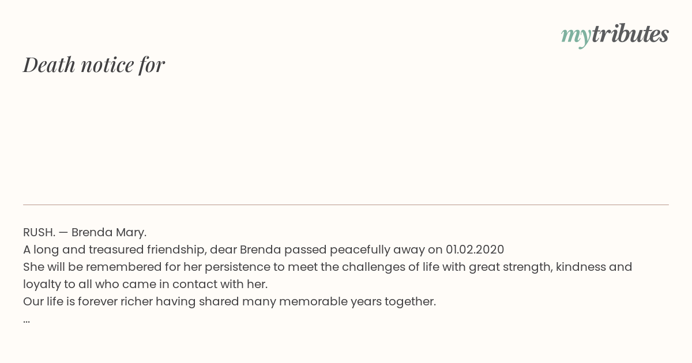This screenshot has height=363, width=692.
Task: Click the name "Brenda Mary."
Action: [x=109, y=233]
